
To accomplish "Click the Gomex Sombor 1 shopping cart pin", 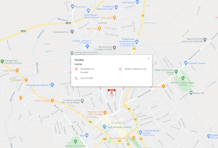I will (x=87, y=46).
